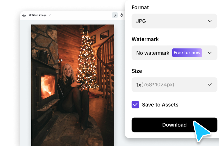
Task: Open the 1x size dropdown
Action: pyautogui.click(x=174, y=85)
